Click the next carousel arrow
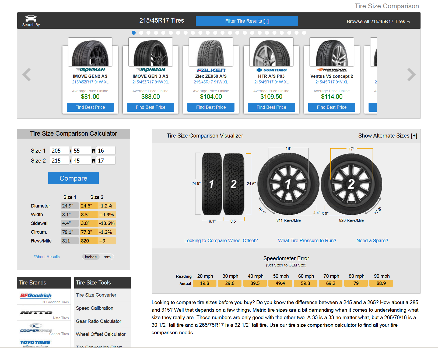This screenshot has height=348, width=438. (x=411, y=75)
